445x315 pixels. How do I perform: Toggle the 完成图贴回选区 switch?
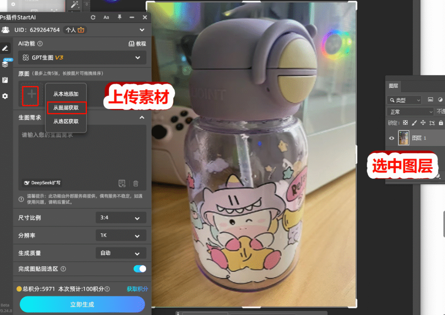pos(140,269)
